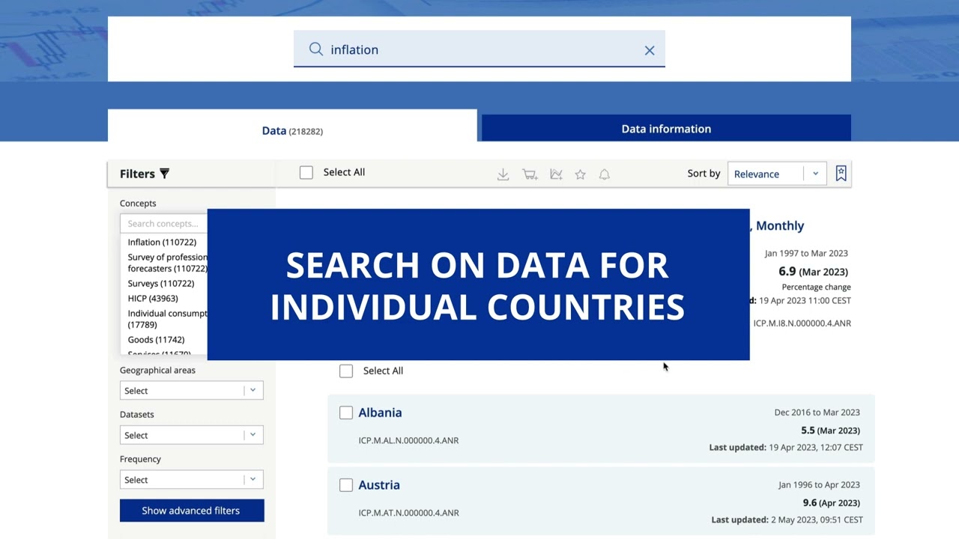Select concept Goods (11742)
959x539 pixels.
click(x=156, y=339)
